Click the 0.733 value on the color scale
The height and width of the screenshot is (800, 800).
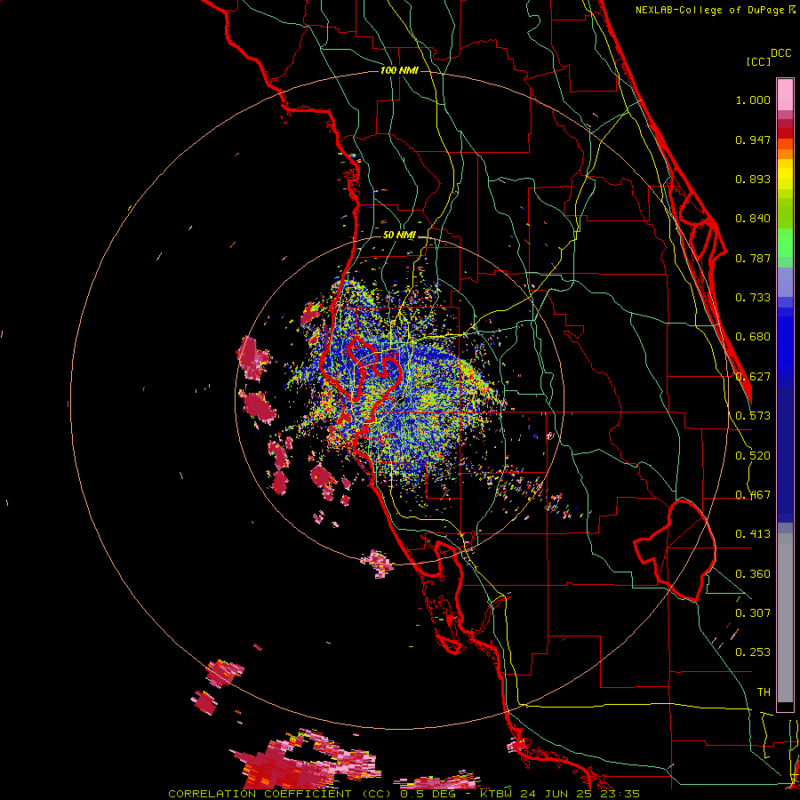(753, 298)
